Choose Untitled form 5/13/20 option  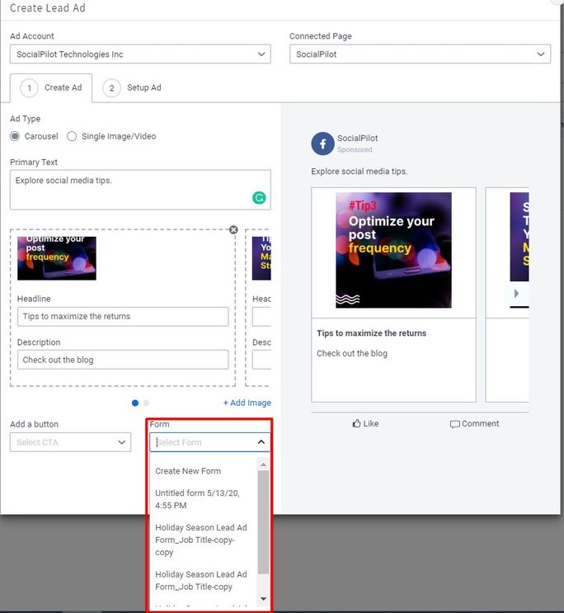coord(197,499)
